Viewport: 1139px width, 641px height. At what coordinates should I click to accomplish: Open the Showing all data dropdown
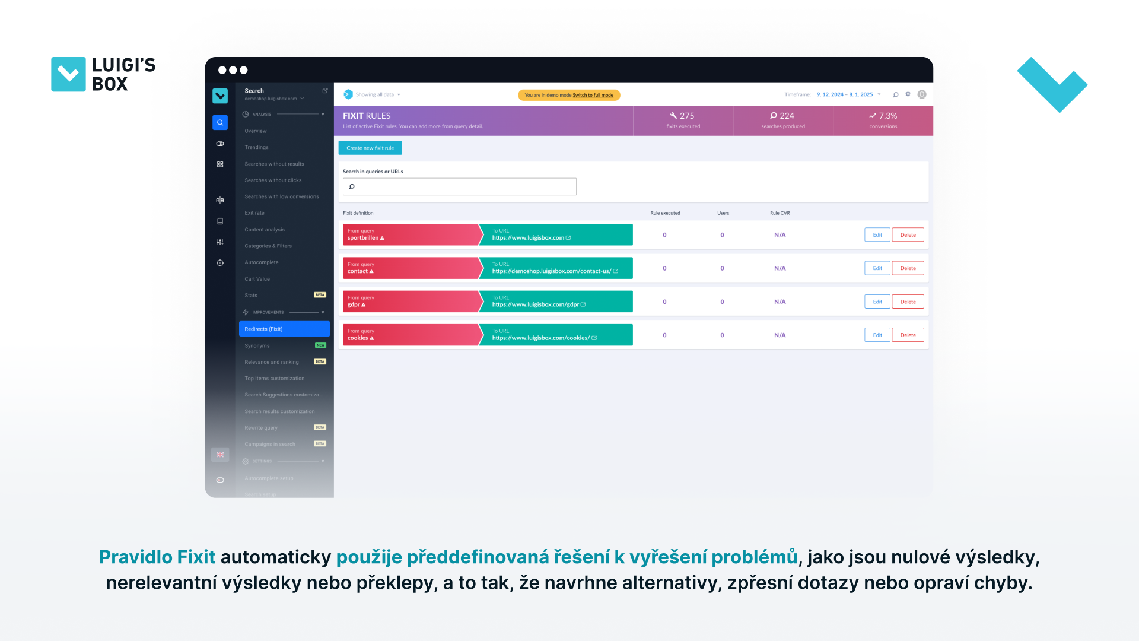378,94
